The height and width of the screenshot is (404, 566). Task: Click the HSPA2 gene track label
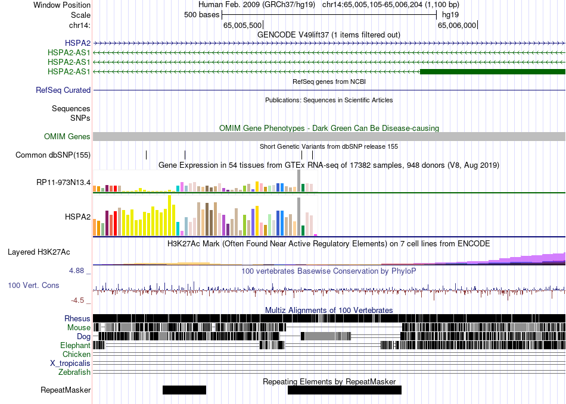[77, 43]
